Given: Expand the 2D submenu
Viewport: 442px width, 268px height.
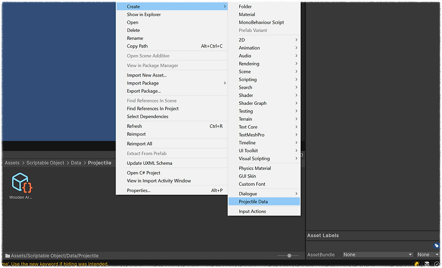Looking at the screenshot, I should 264,40.
